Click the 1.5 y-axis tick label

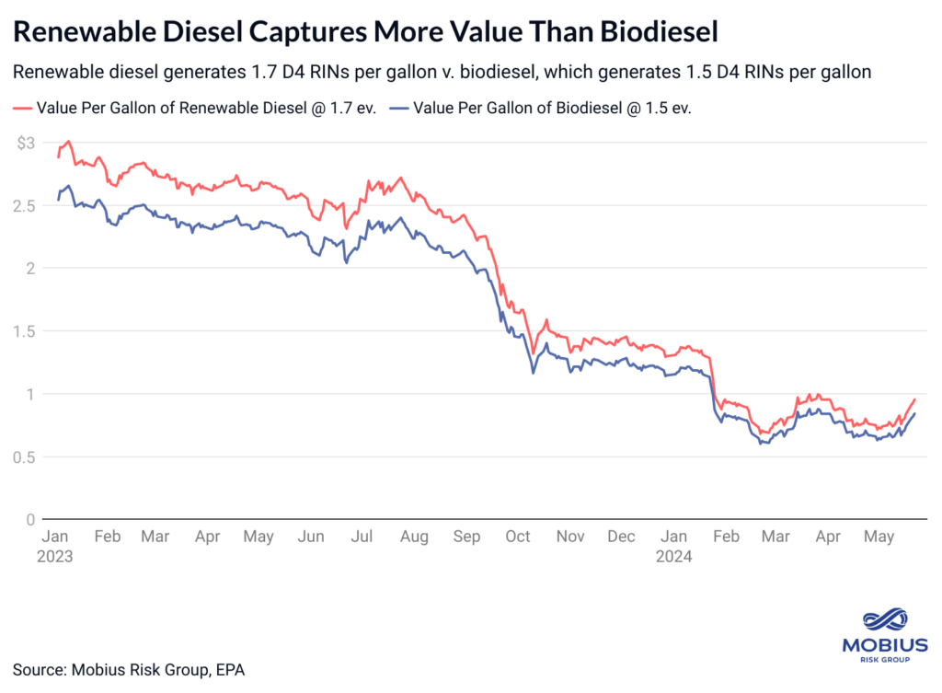pyautogui.click(x=25, y=330)
